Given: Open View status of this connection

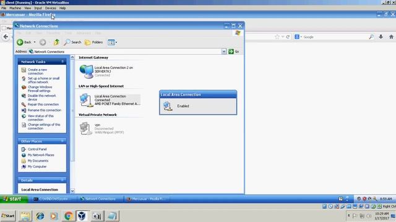Looking at the screenshot, I should pyautogui.click(x=40, y=118).
